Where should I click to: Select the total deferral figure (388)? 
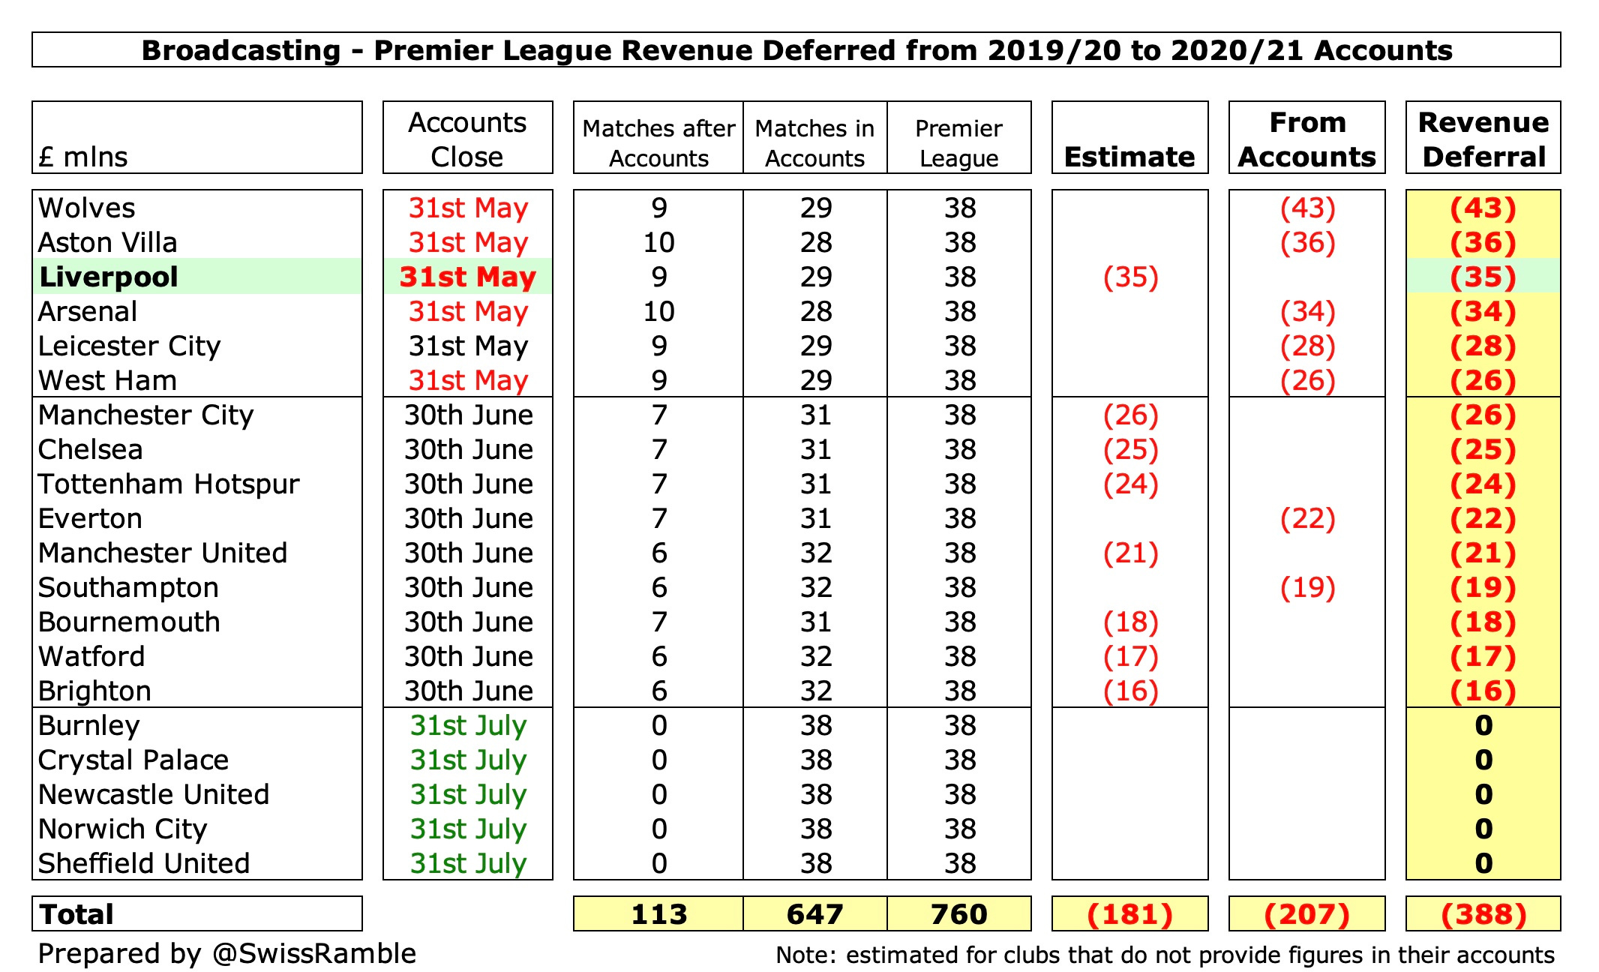1483,914
